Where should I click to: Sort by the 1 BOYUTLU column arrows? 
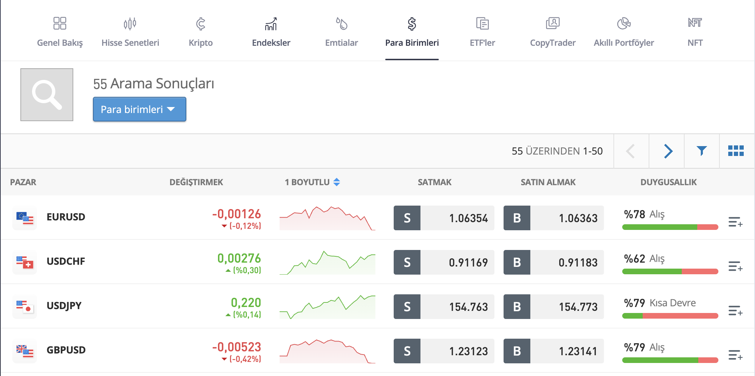(337, 182)
